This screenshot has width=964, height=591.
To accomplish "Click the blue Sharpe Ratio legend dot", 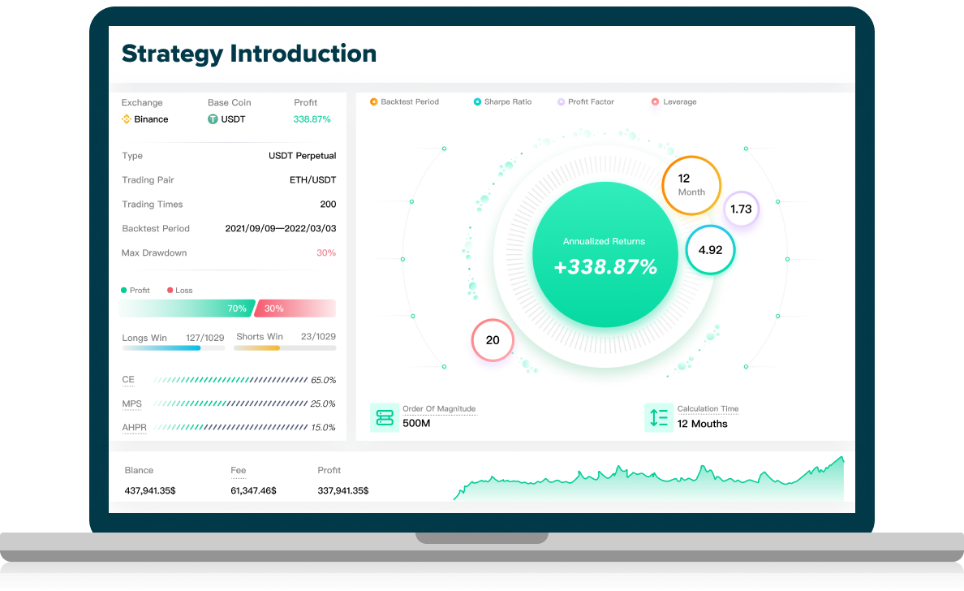I will pos(477,102).
